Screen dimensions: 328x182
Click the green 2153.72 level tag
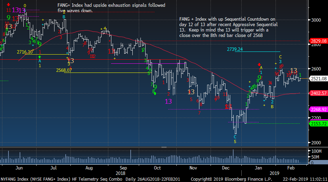pos(318,124)
